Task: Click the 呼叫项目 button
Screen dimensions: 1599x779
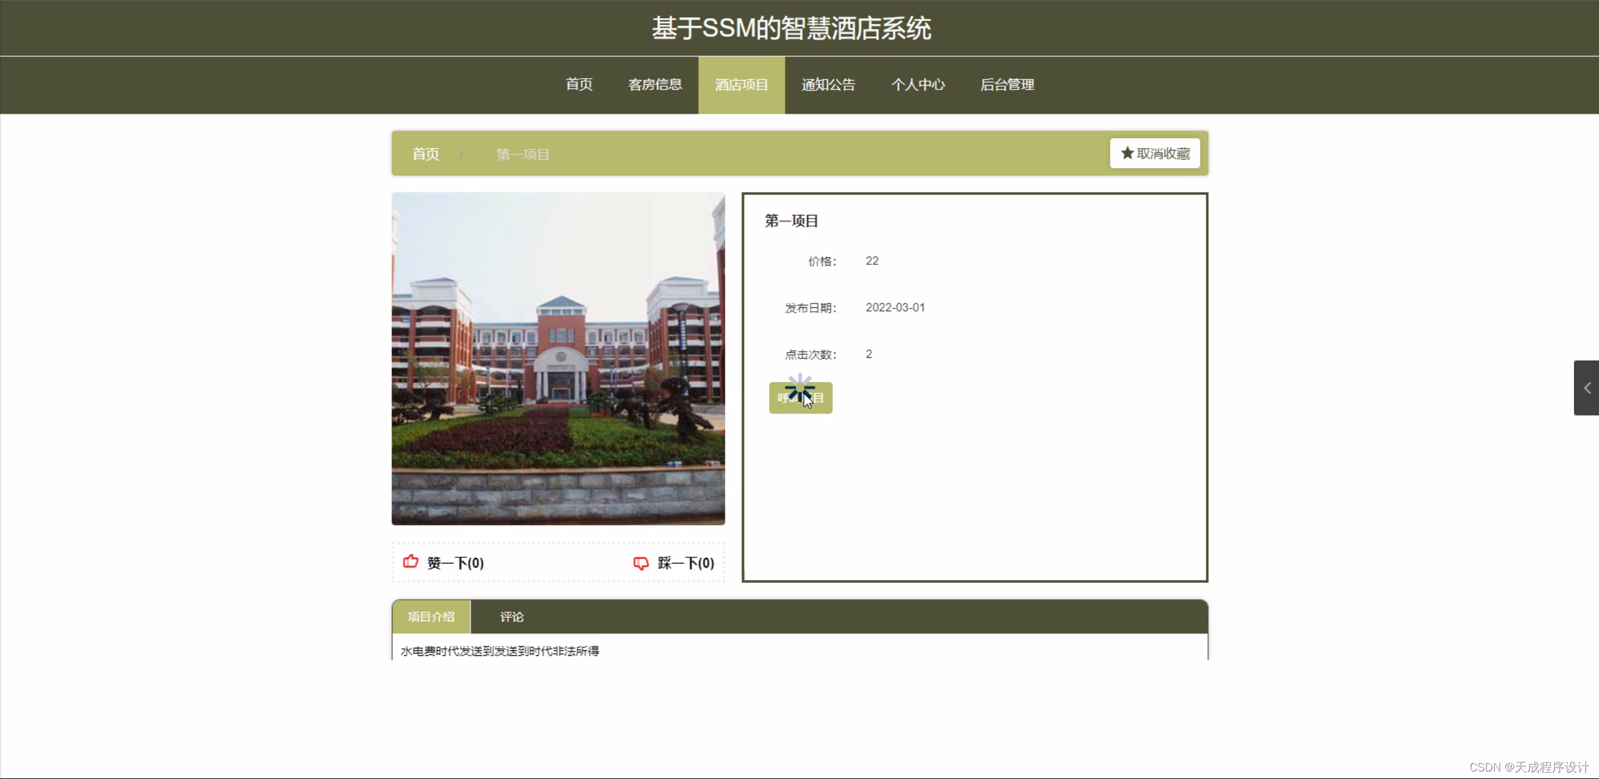Action: point(801,397)
